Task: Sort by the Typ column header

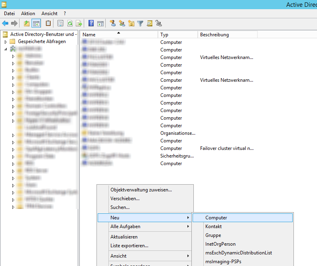Action: [x=178, y=35]
